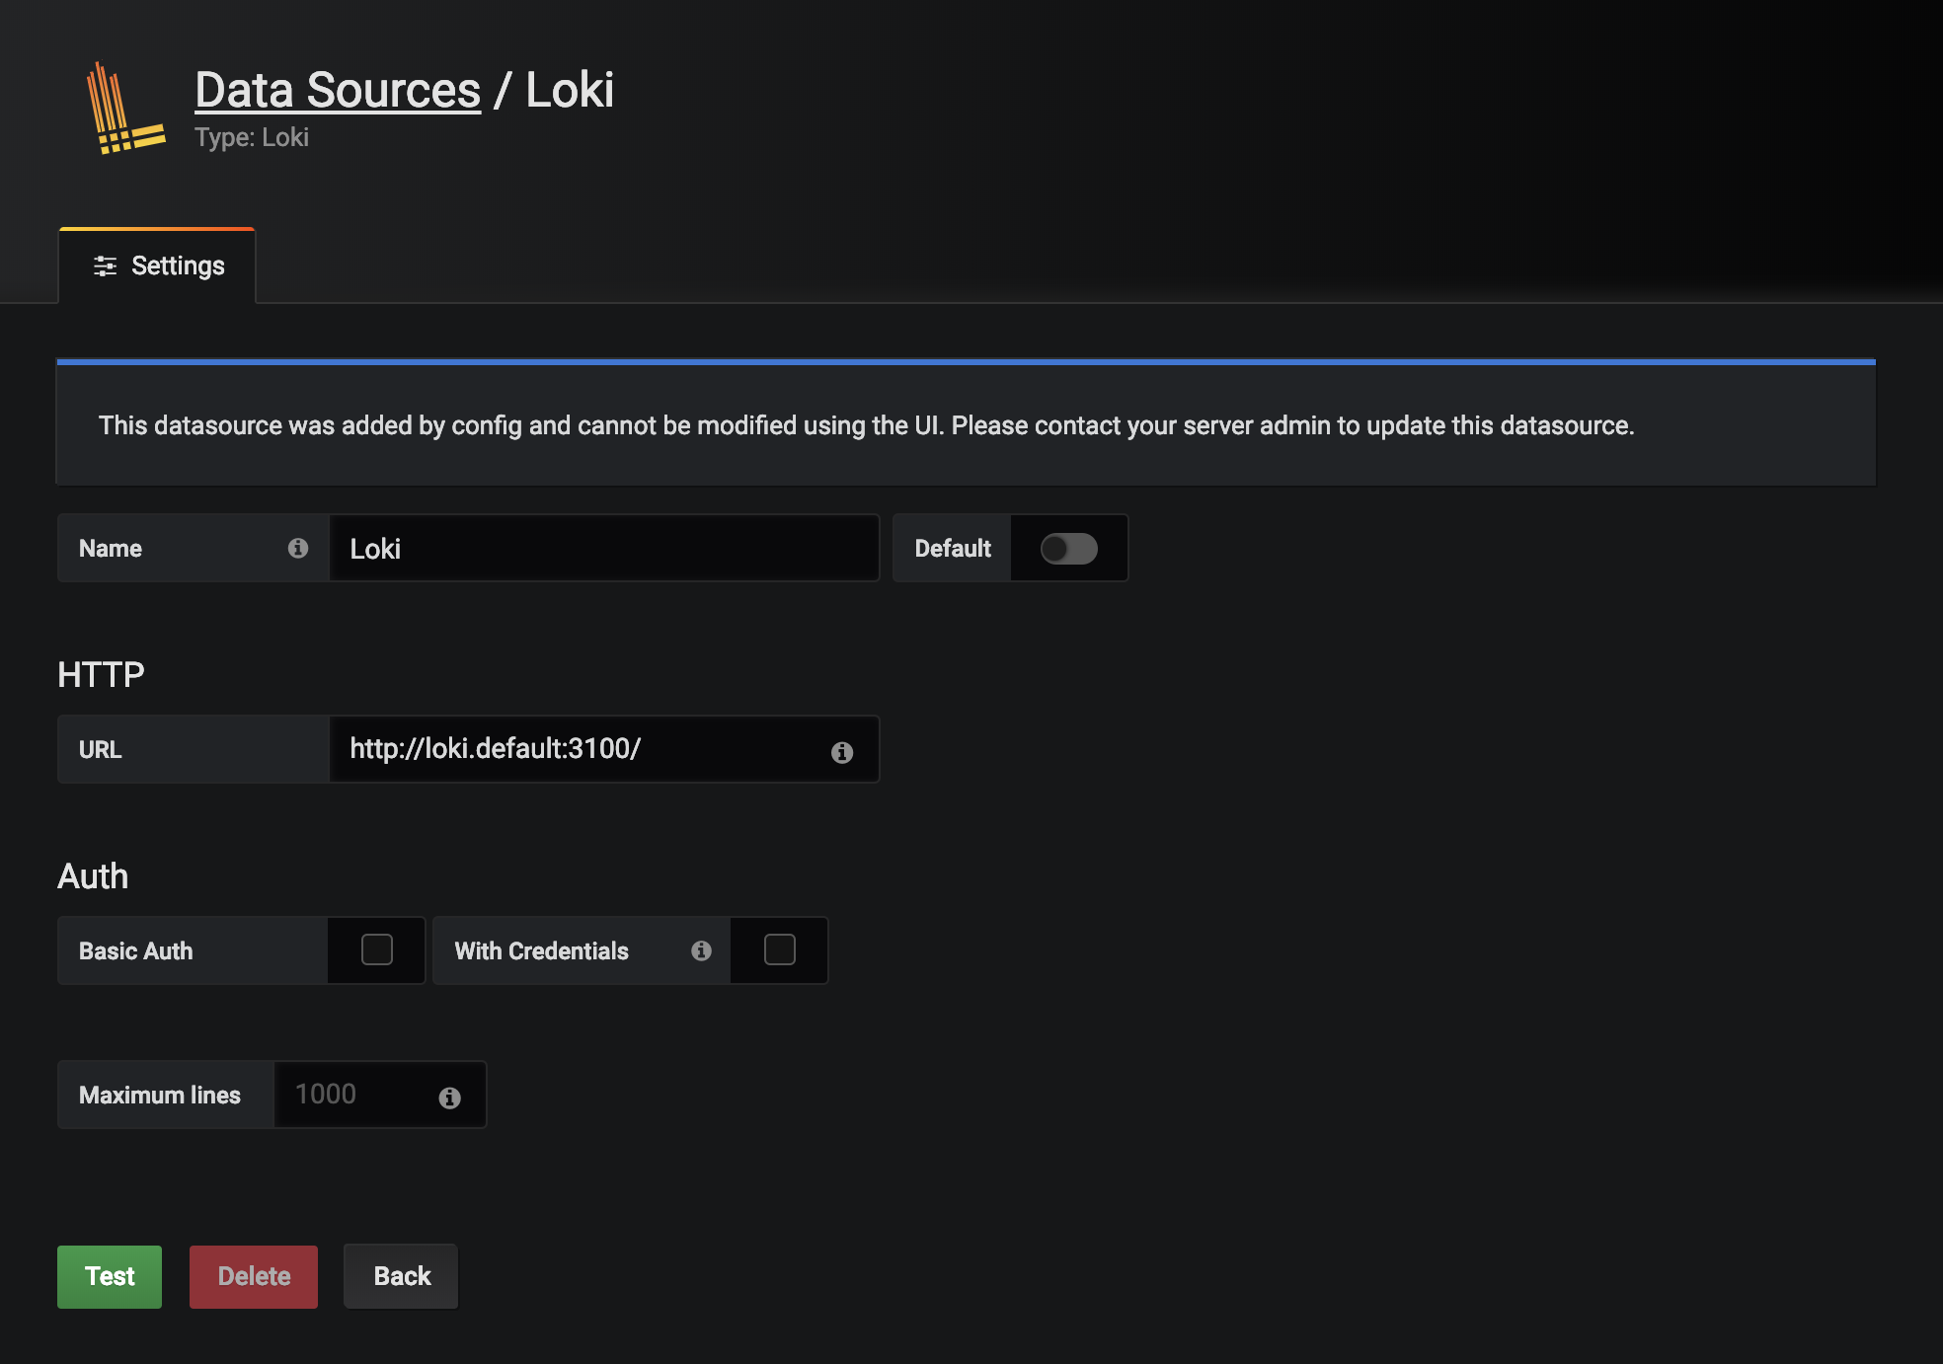
Task: Click the info icon in the Maximum lines field
Action: click(450, 1096)
